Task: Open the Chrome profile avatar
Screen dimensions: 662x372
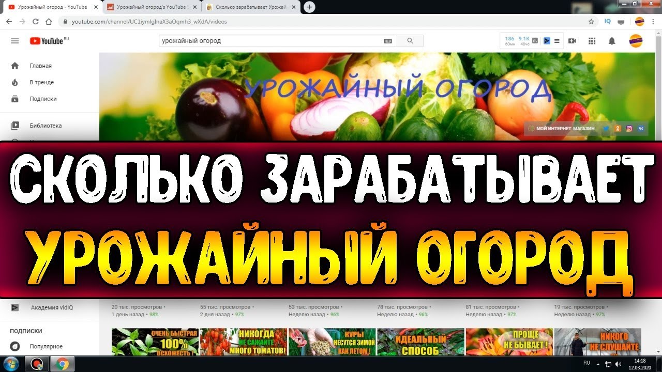Action: [x=640, y=22]
